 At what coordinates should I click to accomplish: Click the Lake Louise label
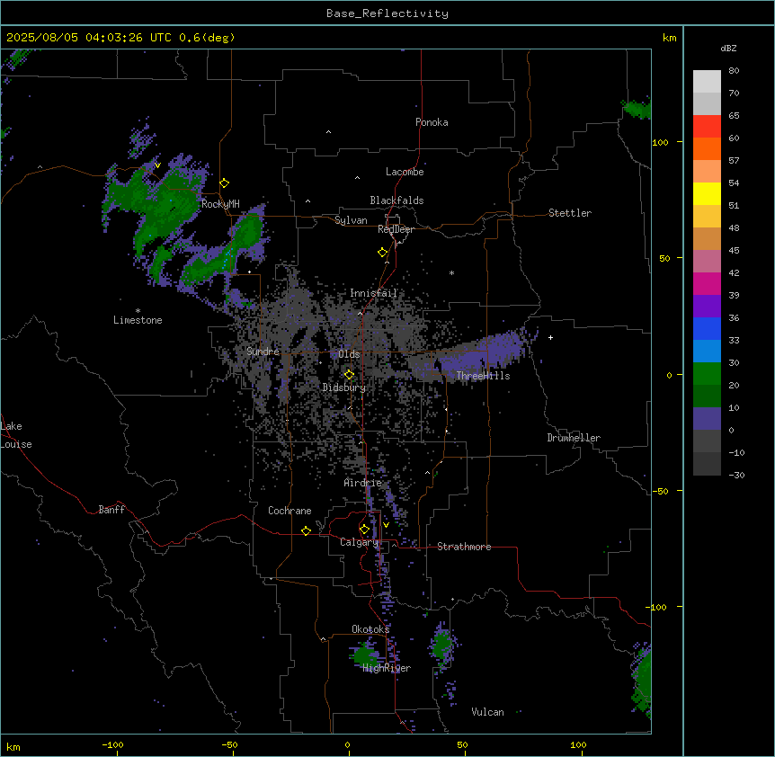[x=16, y=435]
